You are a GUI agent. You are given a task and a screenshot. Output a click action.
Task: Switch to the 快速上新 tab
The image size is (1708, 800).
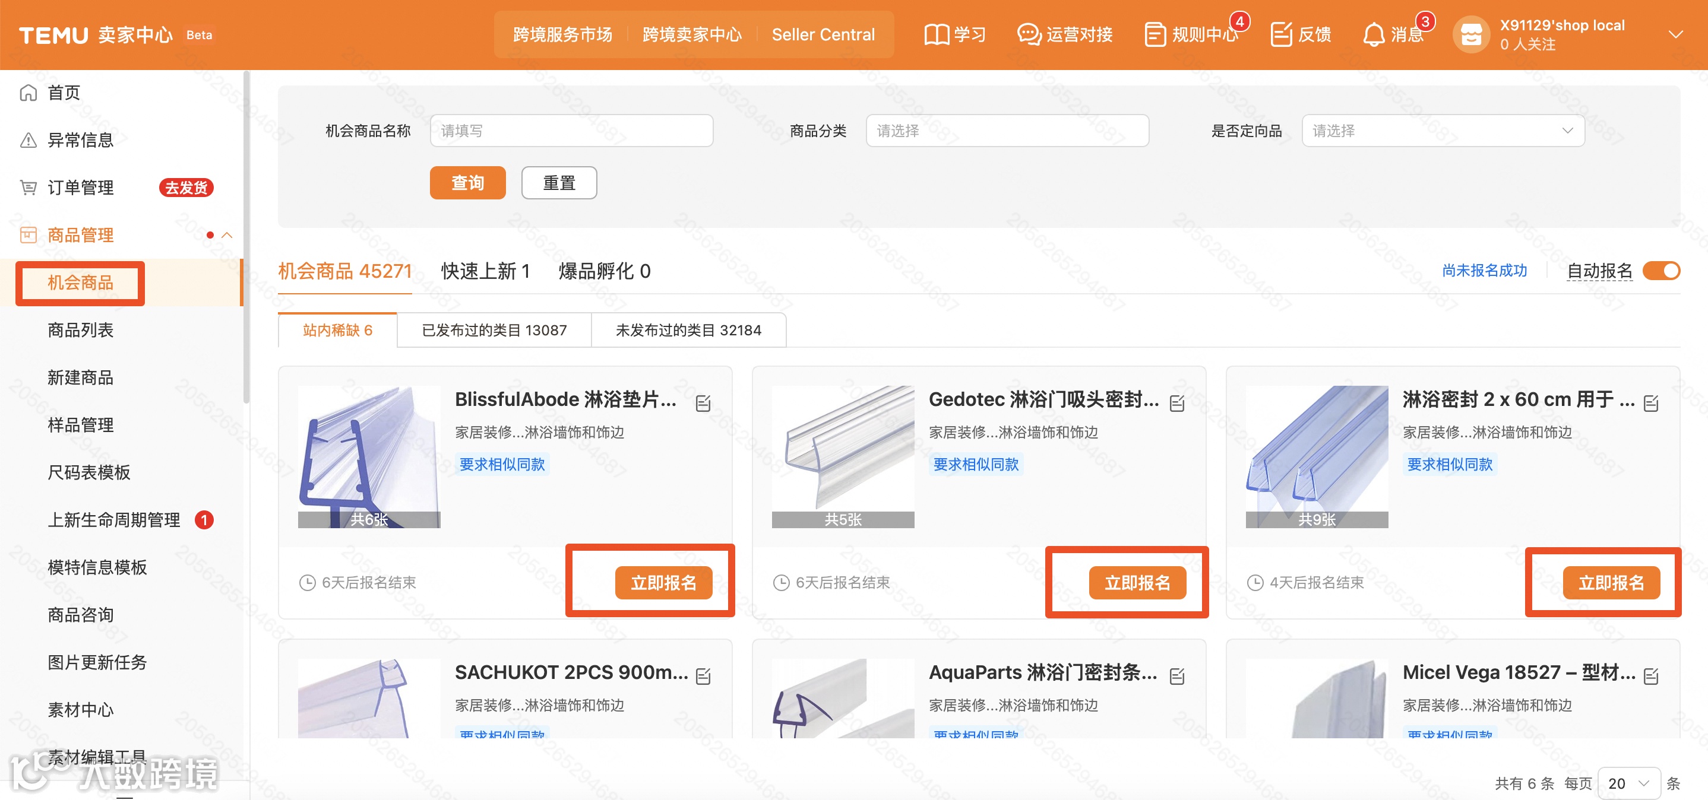(485, 271)
